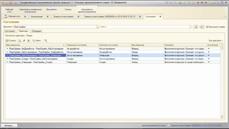Toggle Системный checkbox in the НаДоработке - НаСогласовании row
This screenshot has height=129, width=229.
coord(209,49)
